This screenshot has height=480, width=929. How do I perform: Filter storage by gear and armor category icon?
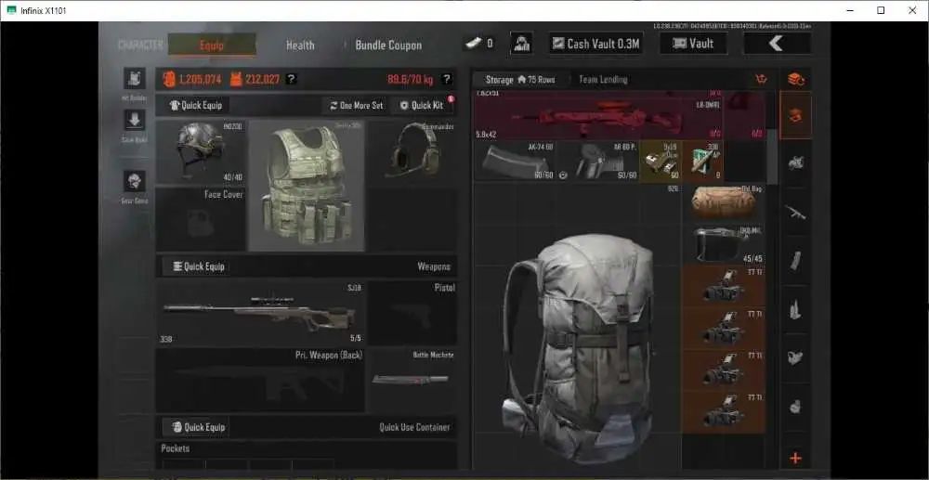(796, 162)
